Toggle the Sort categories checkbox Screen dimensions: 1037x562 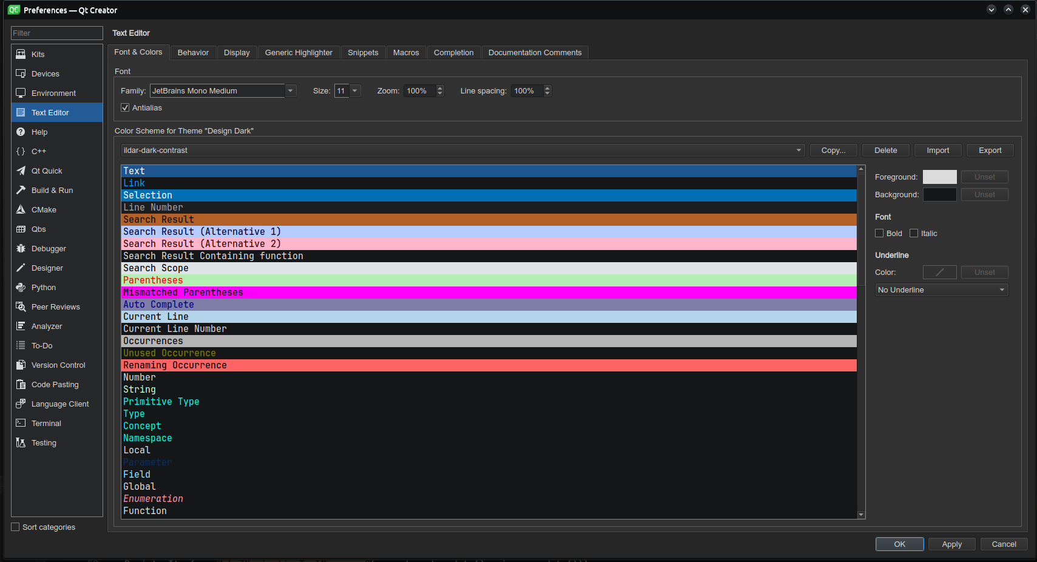pos(15,527)
